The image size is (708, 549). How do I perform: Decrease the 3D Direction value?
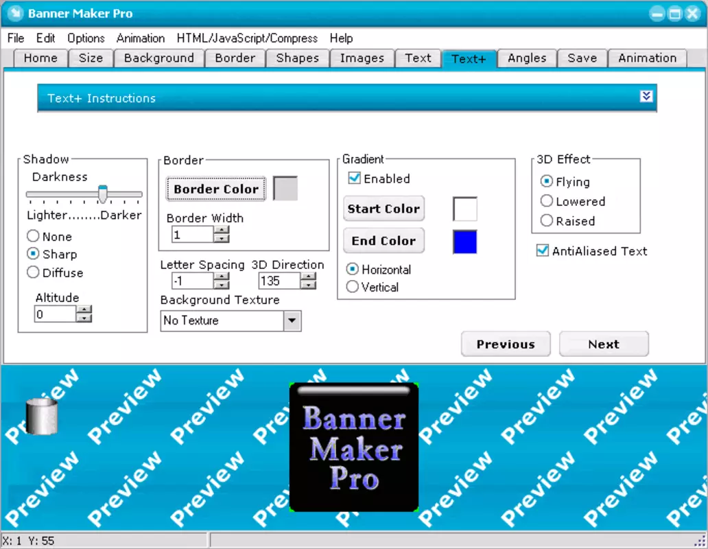click(x=308, y=285)
